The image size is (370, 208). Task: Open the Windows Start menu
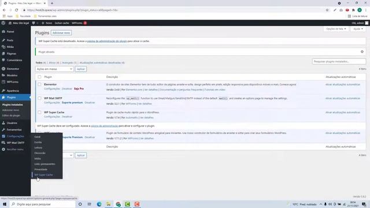tap(5, 204)
